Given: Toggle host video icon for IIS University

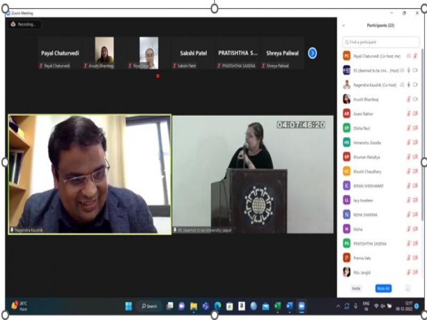Looking at the screenshot, I should point(415,70).
